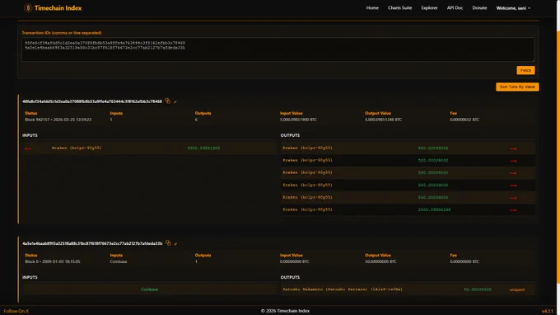The image size is (560, 315).
Task: Click the 0.00000652 BTC fee value
Action: click(464, 120)
